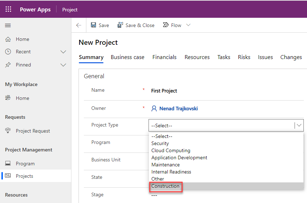Open owner Nenad Trajkovski link
Screen dimensions: 307x203
click(x=178, y=108)
